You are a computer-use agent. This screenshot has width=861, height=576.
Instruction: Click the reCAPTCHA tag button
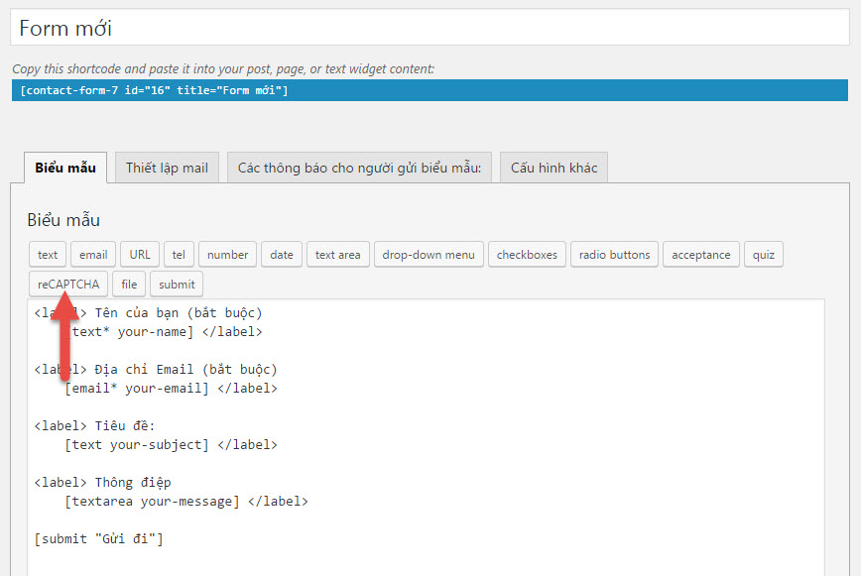point(68,285)
